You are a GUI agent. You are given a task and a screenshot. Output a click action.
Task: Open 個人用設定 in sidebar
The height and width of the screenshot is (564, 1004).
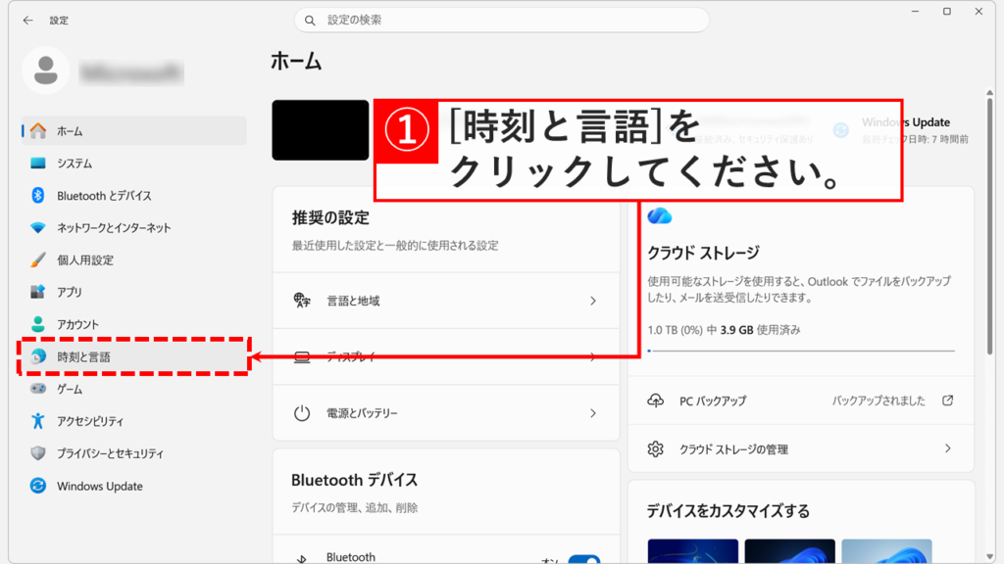click(133, 260)
